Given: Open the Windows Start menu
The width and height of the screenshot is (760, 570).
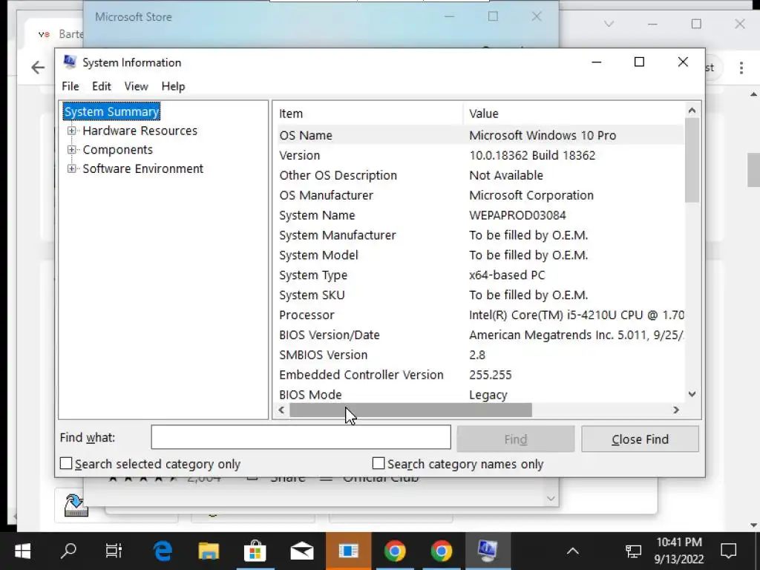Looking at the screenshot, I should tap(22, 551).
